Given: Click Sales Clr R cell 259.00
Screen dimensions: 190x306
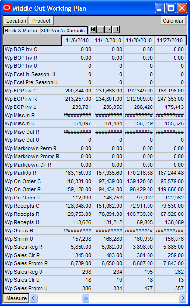Looking at the screenshot, I should tap(170, 255).
